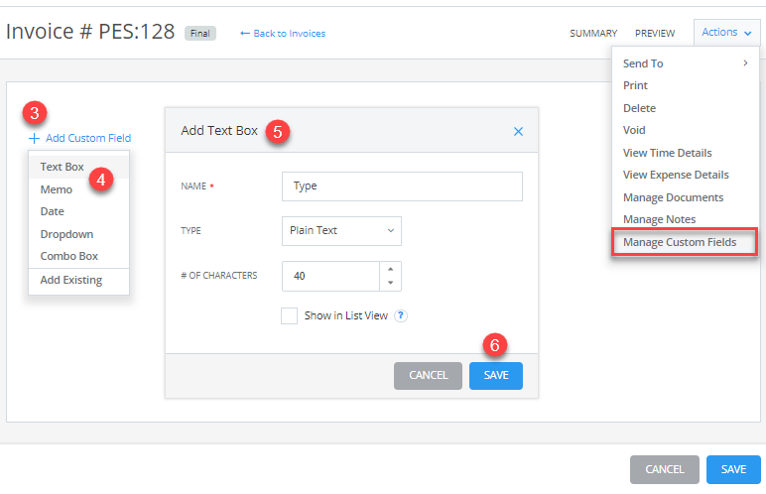766x494 pixels.
Task: Increase the number of characters with the up arrow
Action: (x=390, y=269)
